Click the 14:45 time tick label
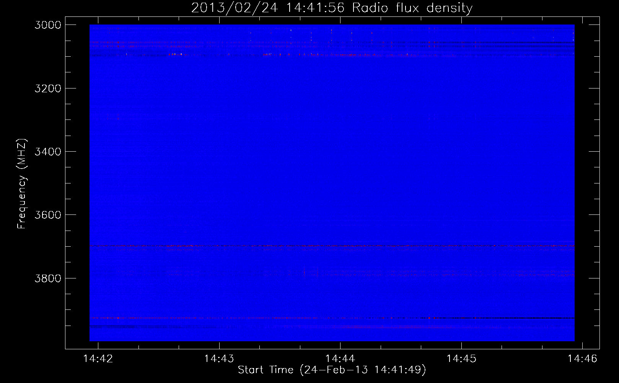Viewport: 619px width, 383px height. (x=461, y=358)
